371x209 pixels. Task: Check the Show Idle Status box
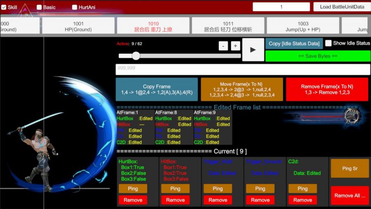click(328, 43)
